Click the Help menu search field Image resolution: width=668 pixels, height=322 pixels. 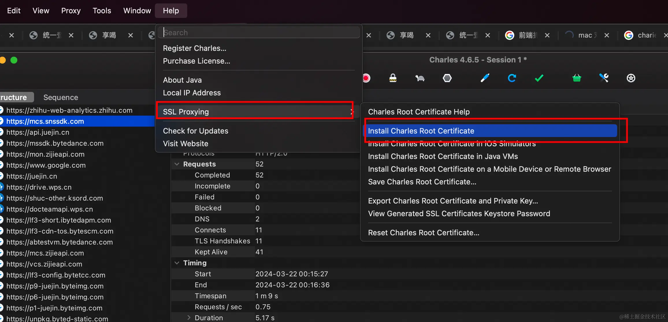coord(259,32)
